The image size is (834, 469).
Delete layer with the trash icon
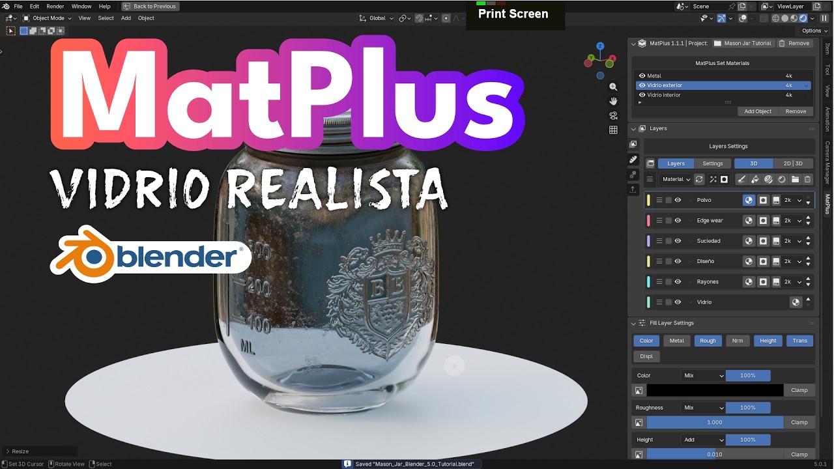[808, 179]
